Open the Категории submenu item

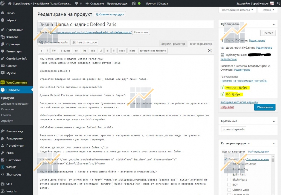8,110
